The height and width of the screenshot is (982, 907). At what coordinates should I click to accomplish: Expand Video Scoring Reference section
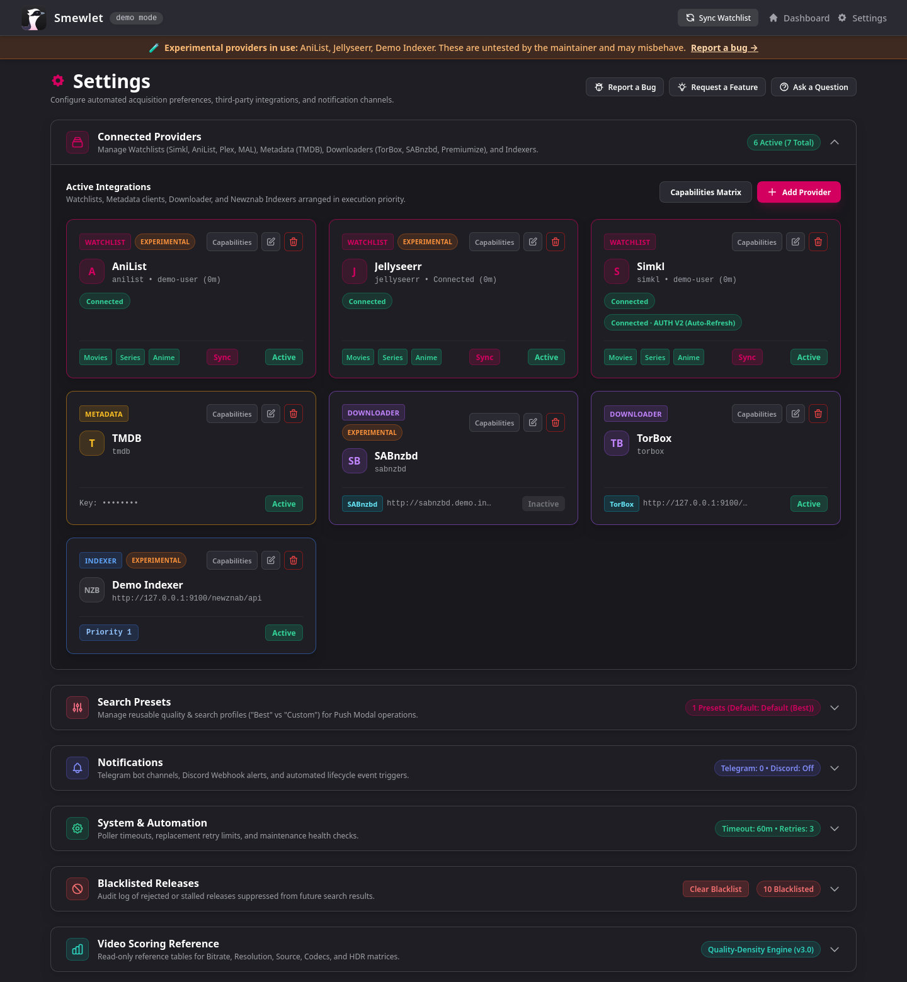pyautogui.click(x=835, y=949)
